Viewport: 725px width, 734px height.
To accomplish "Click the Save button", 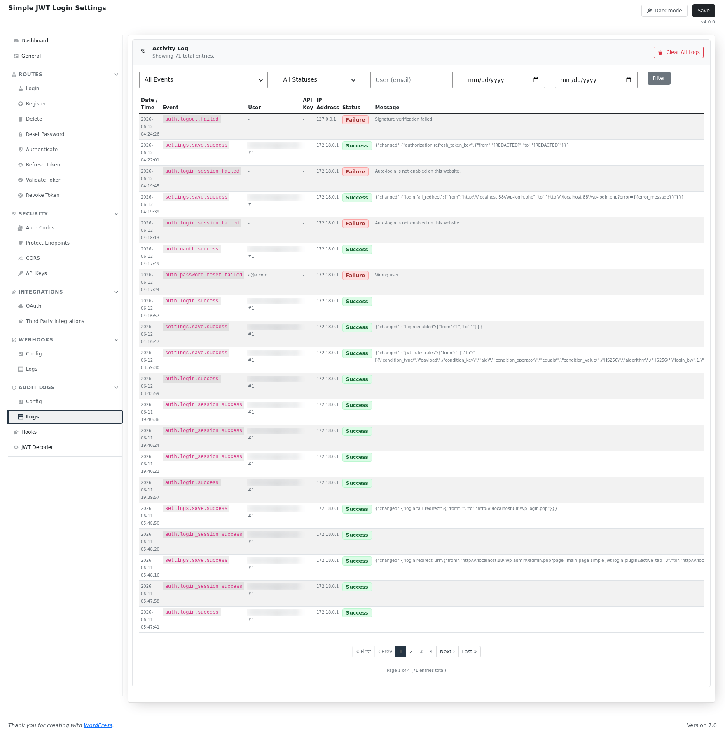I will (704, 11).
